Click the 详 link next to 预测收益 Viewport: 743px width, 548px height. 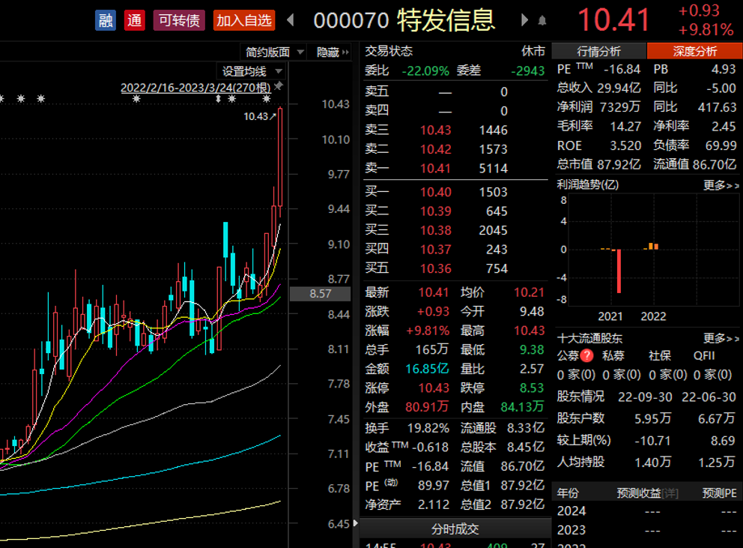[x=669, y=492]
